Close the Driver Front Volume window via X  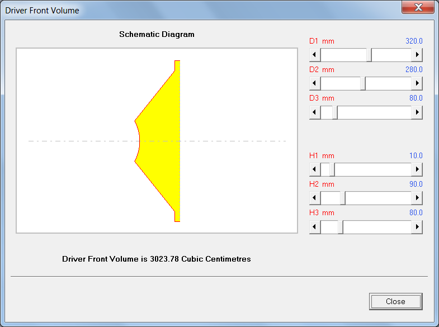pyautogui.click(x=418, y=7)
